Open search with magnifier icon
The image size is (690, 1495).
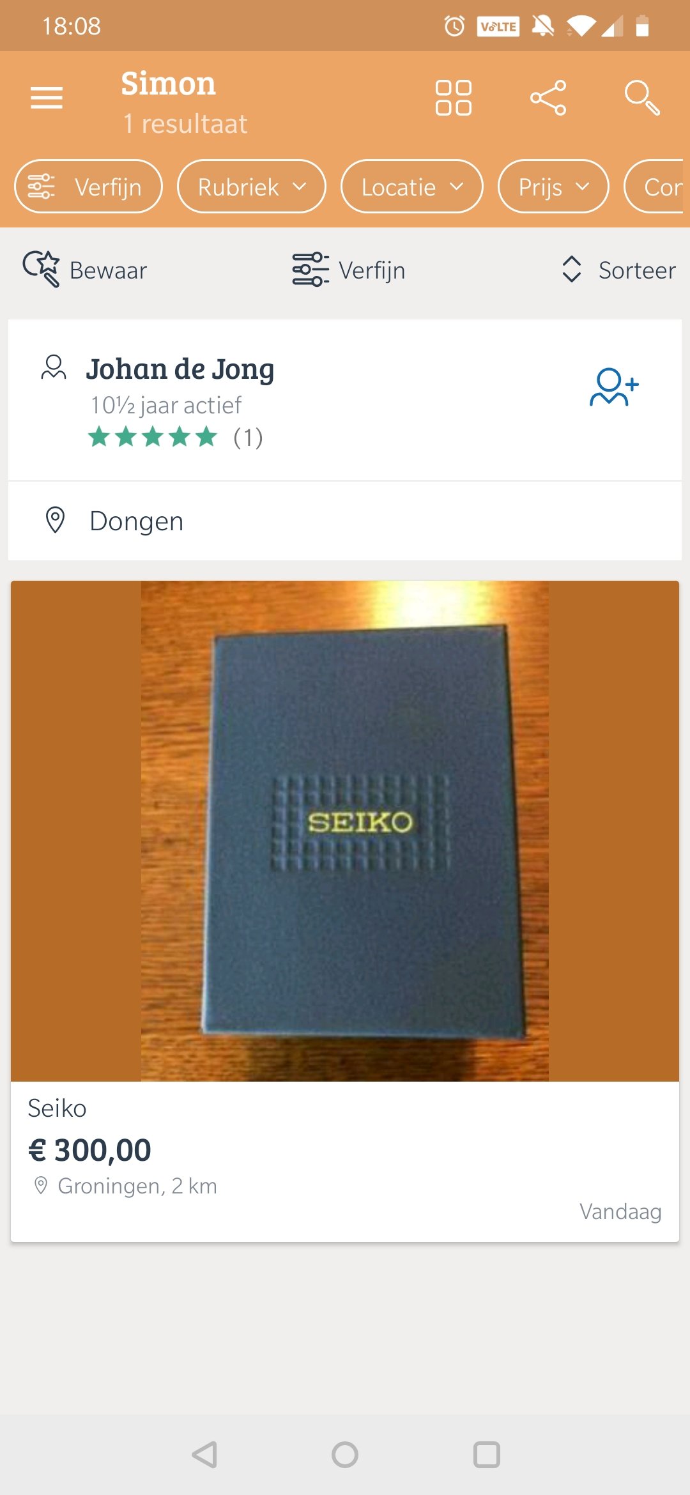click(x=642, y=98)
